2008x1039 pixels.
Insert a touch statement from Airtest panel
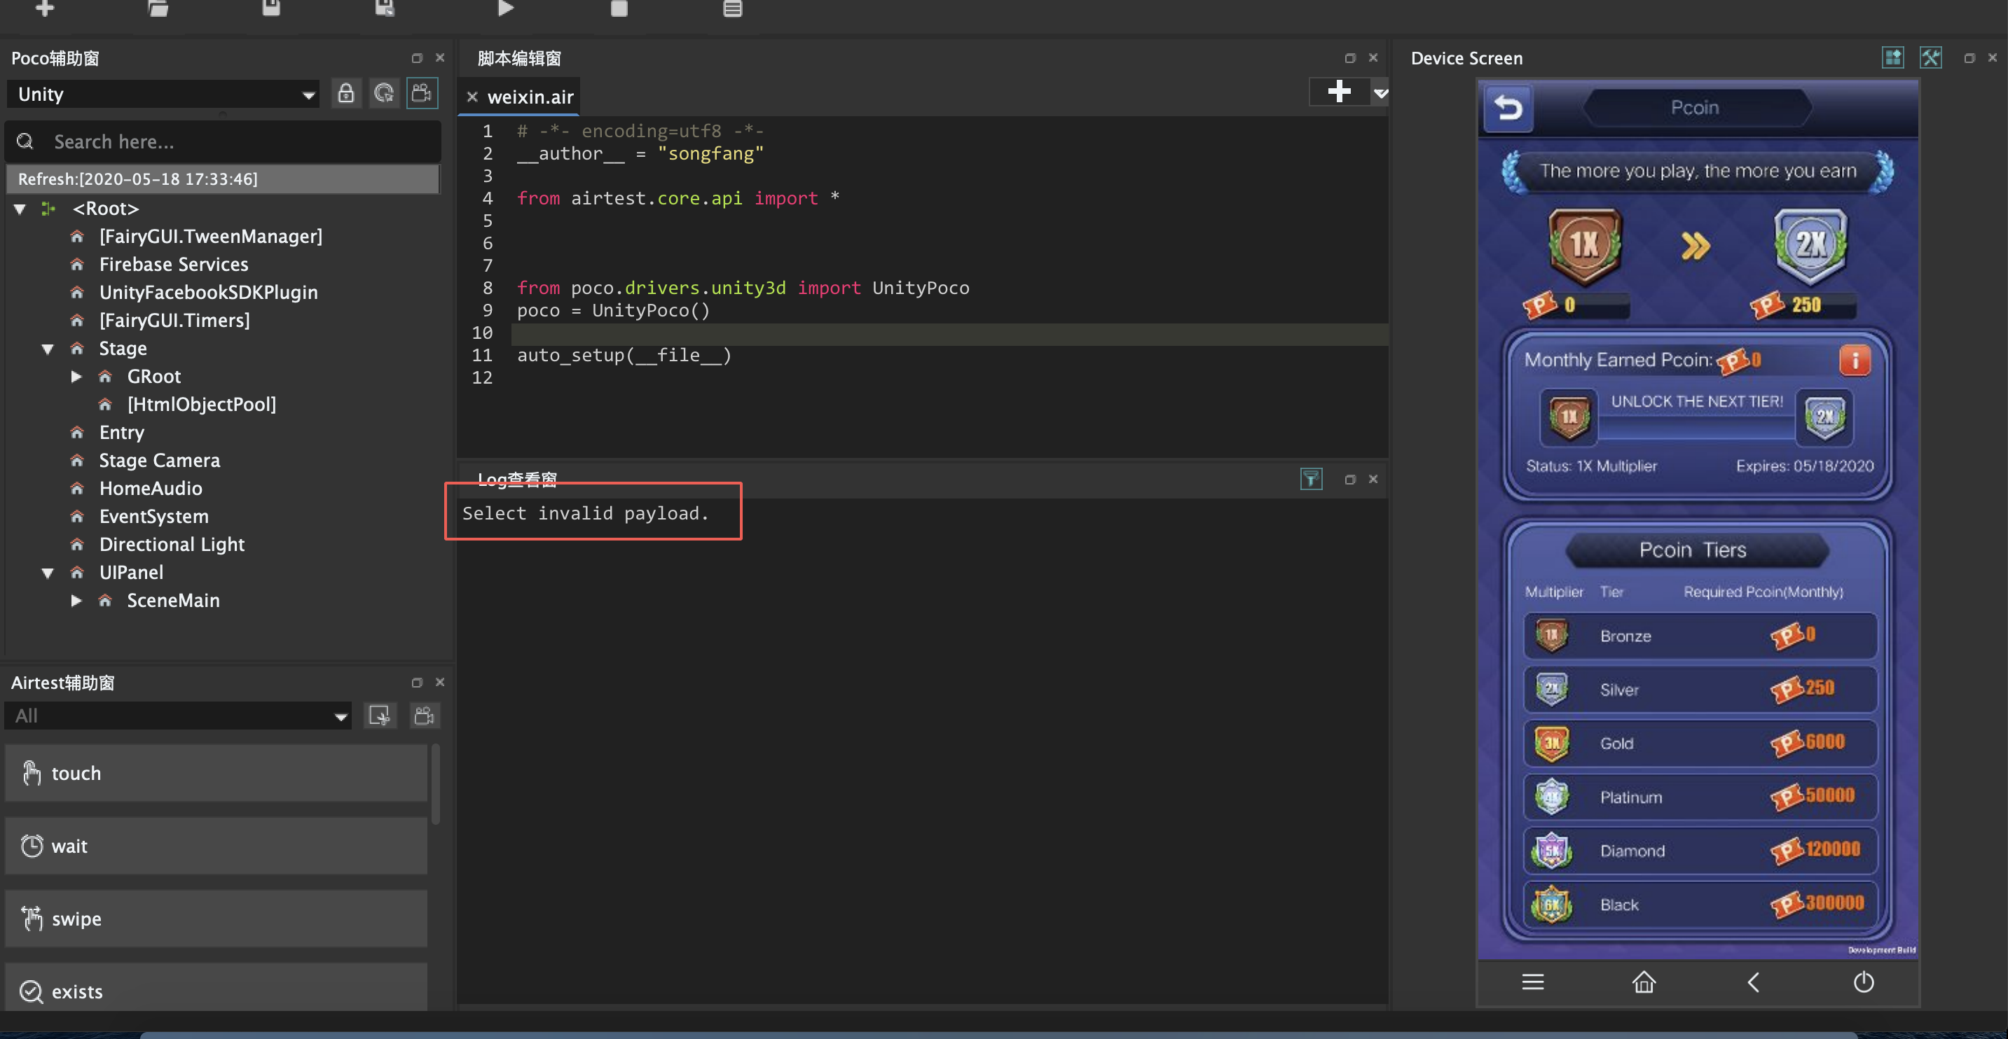pos(216,773)
